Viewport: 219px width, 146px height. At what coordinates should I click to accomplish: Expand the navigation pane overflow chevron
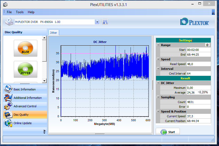click(x=44, y=132)
